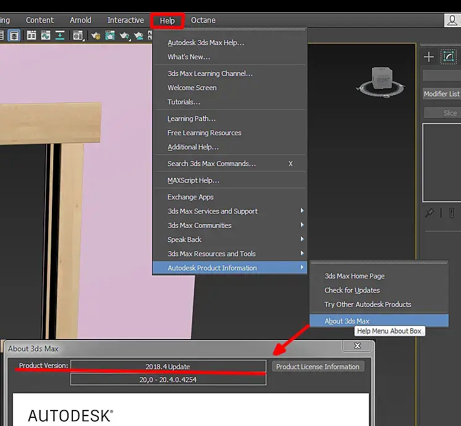This screenshot has height=426, width=461.
Task: Choose Check for Updates entry
Action: [x=379, y=290]
